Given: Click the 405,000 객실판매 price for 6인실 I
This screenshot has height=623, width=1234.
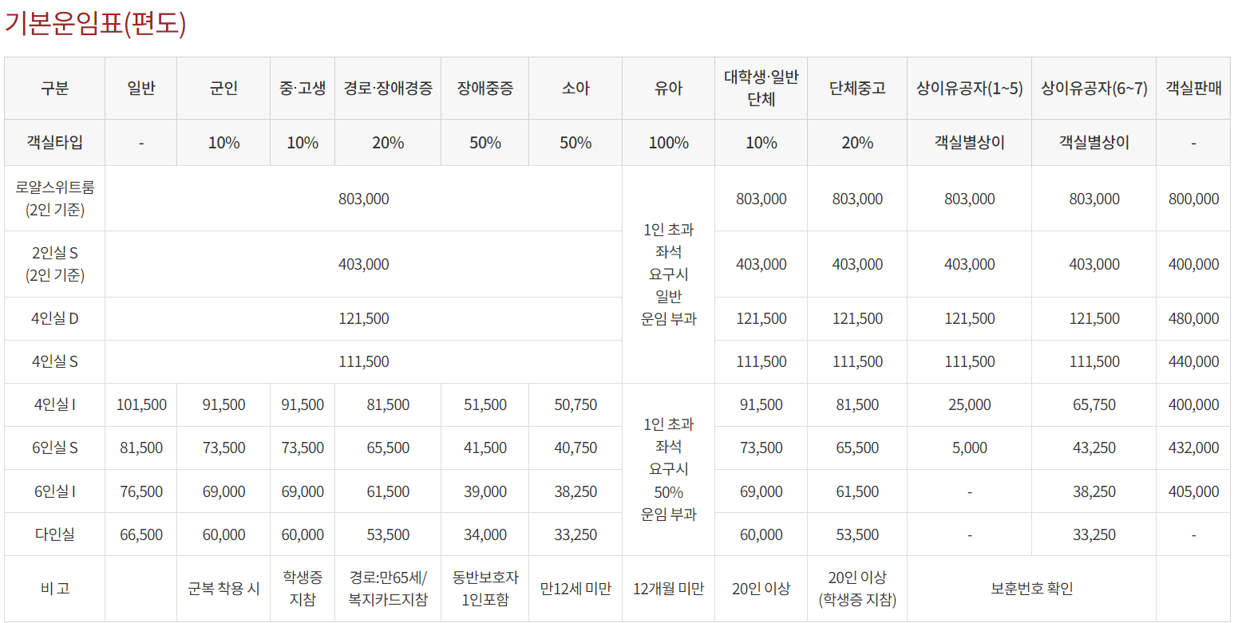Looking at the screenshot, I should tap(1193, 491).
